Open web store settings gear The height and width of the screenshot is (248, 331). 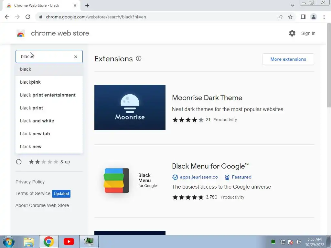click(x=292, y=33)
